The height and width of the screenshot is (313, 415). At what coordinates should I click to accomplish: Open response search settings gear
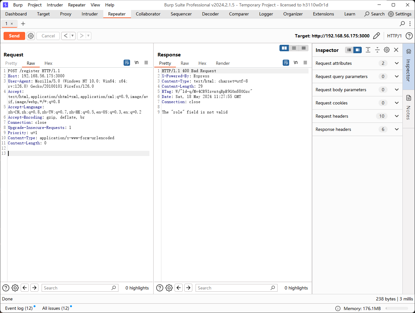point(169,288)
